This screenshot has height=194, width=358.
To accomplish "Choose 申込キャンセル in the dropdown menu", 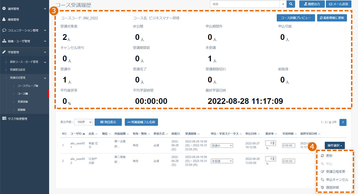I will pyautogui.click(x=335, y=180).
